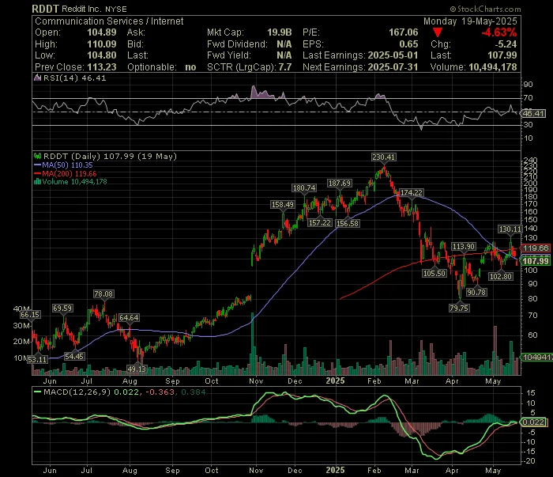Viewport: 553px width, 477px height.
Task: Click the red down-arrow change indicator
Action: click(x=438, y=33)
